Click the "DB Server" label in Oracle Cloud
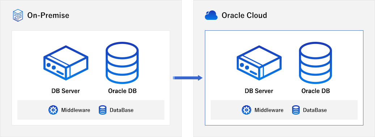This screenshot has height=137, width=375. pyautogui.click(x=259, y=91)
